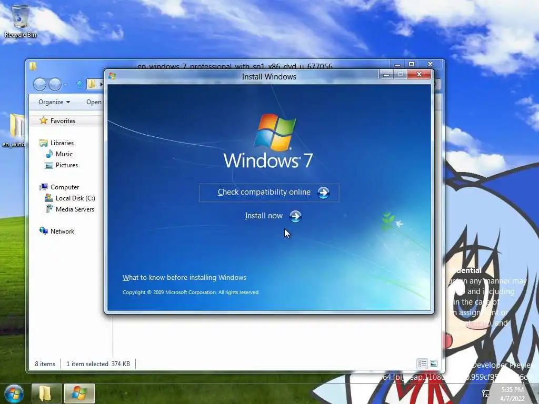Screen dimensions: 539x404
Task: Click the Check compatibility online arrow icon
Action: [x=323, y=193]
